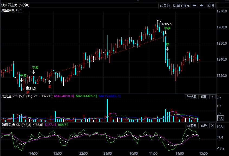The height and width of the screenshot is (156, 229).
Task: Close the volume indicator panel
Action: click(212, 97)
